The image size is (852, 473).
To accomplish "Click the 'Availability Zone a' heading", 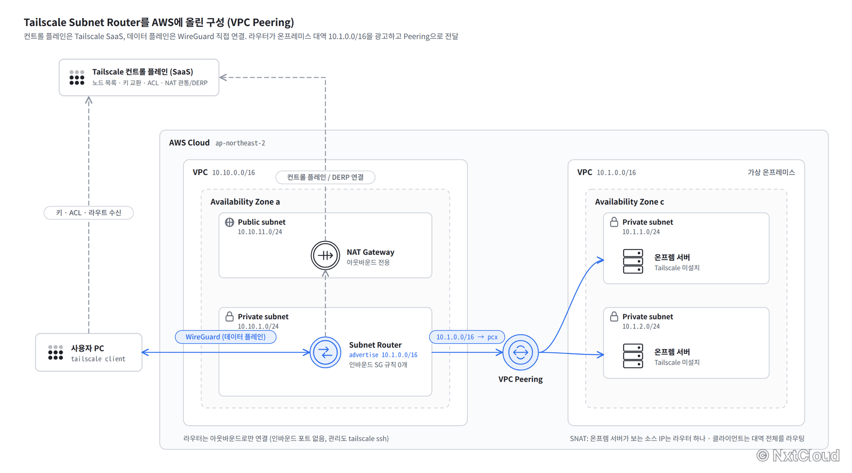I will coord(245,202).
